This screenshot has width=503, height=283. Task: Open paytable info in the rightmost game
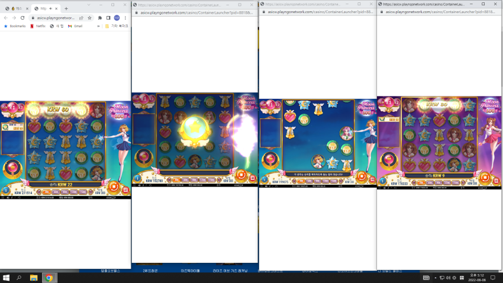[x=382, y=181]
